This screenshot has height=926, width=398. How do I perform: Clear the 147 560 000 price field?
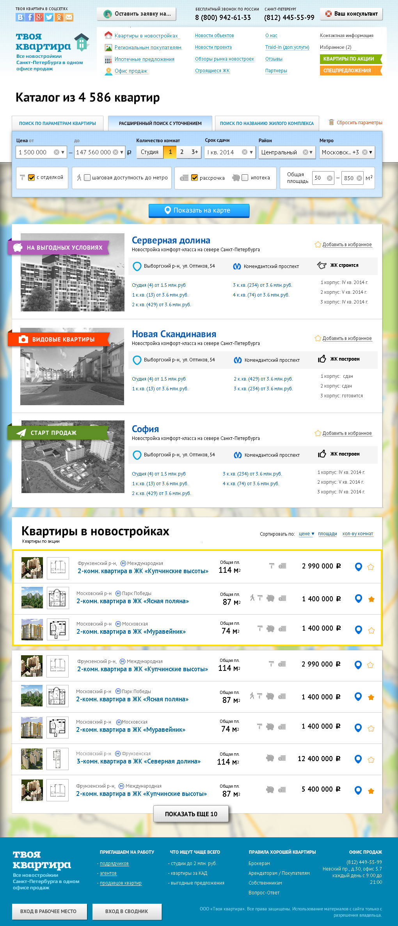coord(115,152)
